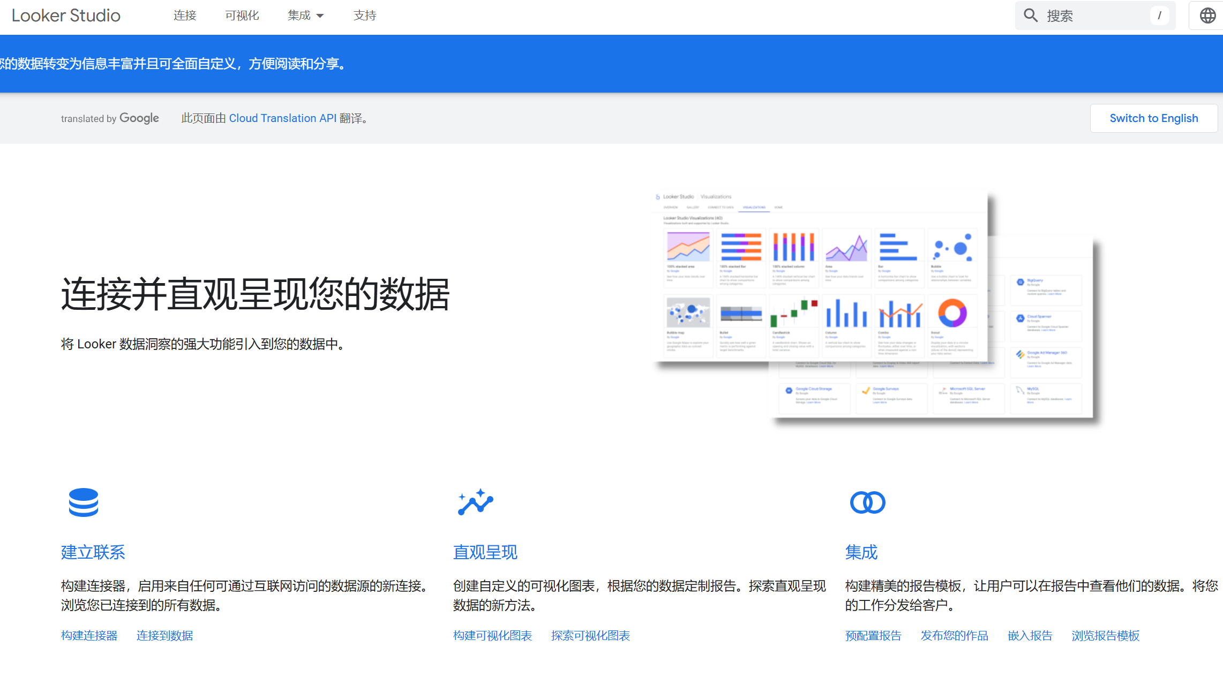This screenshot has width=1223, height=678.
Task: Click the translated by Google logo
Action: [110, 118]
